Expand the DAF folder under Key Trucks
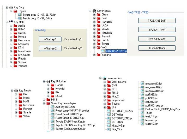This screenshot has width=187, height=139. point(16,94)
